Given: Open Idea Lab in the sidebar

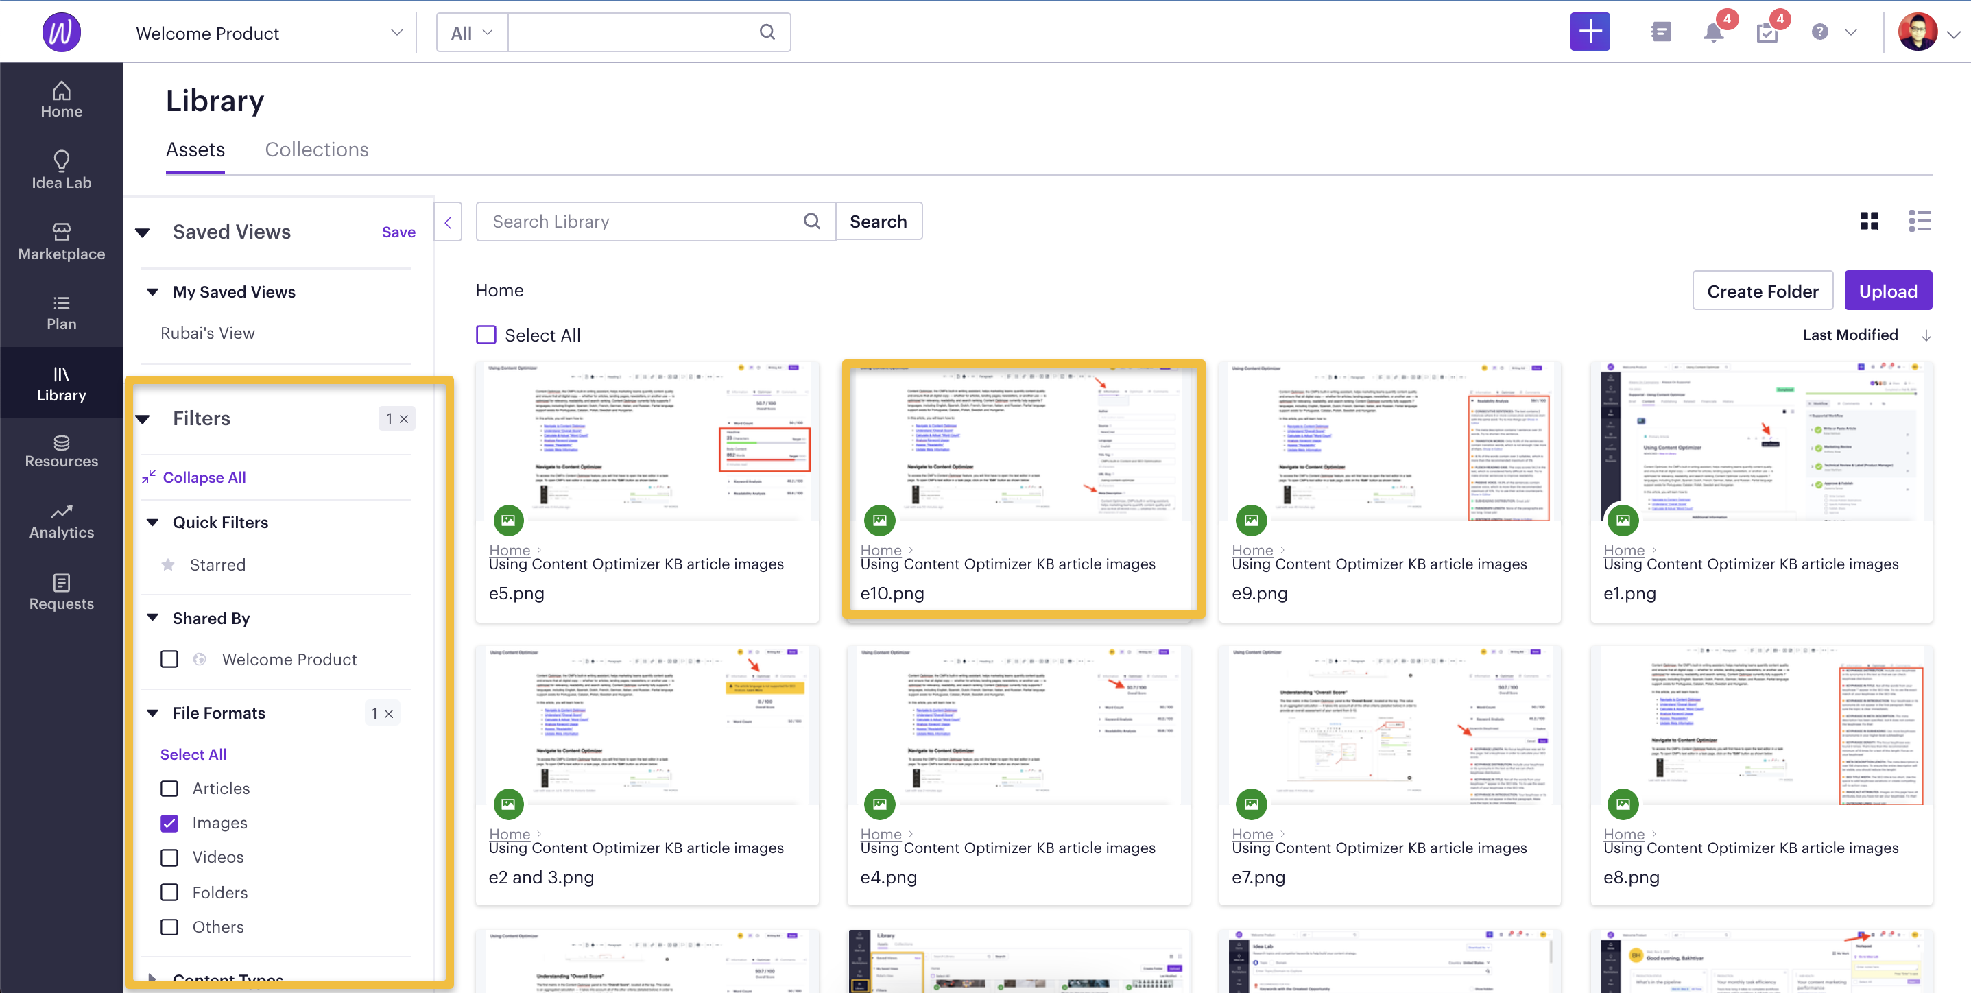Looking at the screenshot, I should (x=61, y=170).
